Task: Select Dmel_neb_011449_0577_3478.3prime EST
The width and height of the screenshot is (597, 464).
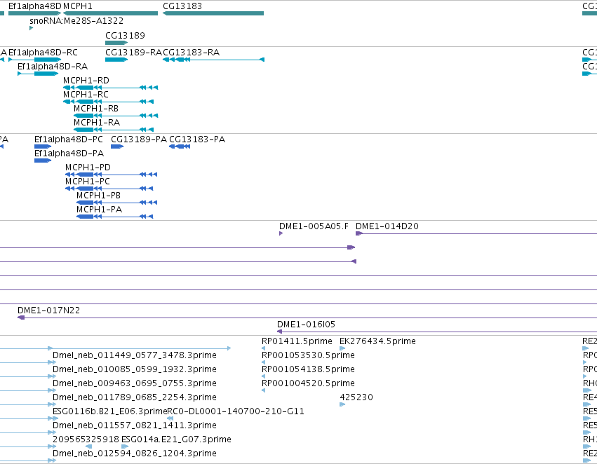Action: [135, 355]
